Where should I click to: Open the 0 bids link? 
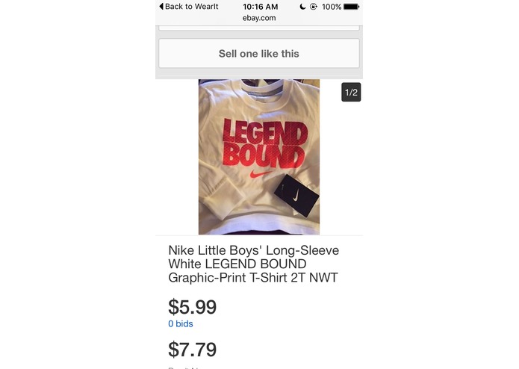pos(181,323)
